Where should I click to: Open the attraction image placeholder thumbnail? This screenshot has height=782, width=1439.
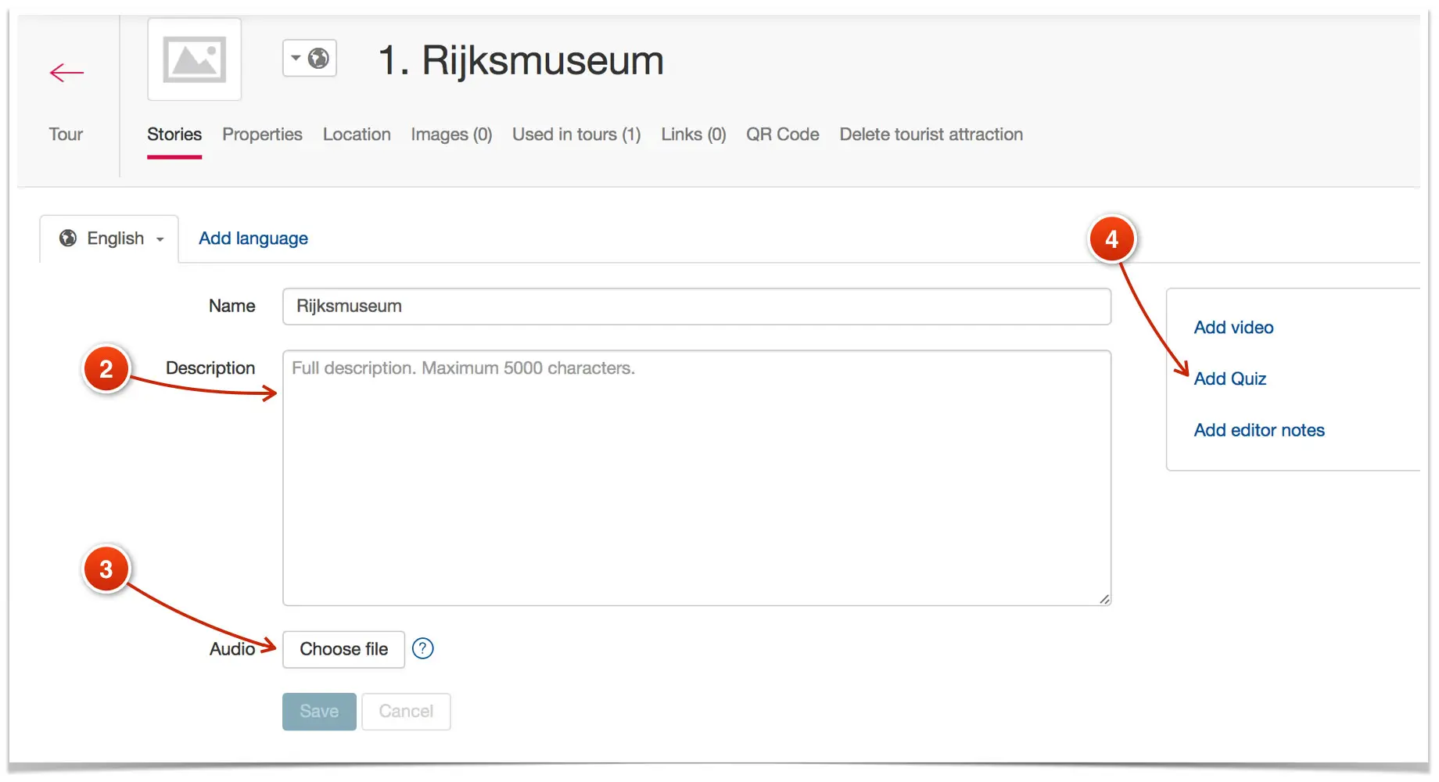tap(195, 59)
